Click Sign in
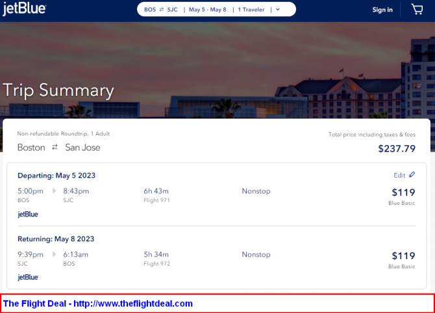 pyautogui.click(x=382, y=10)
